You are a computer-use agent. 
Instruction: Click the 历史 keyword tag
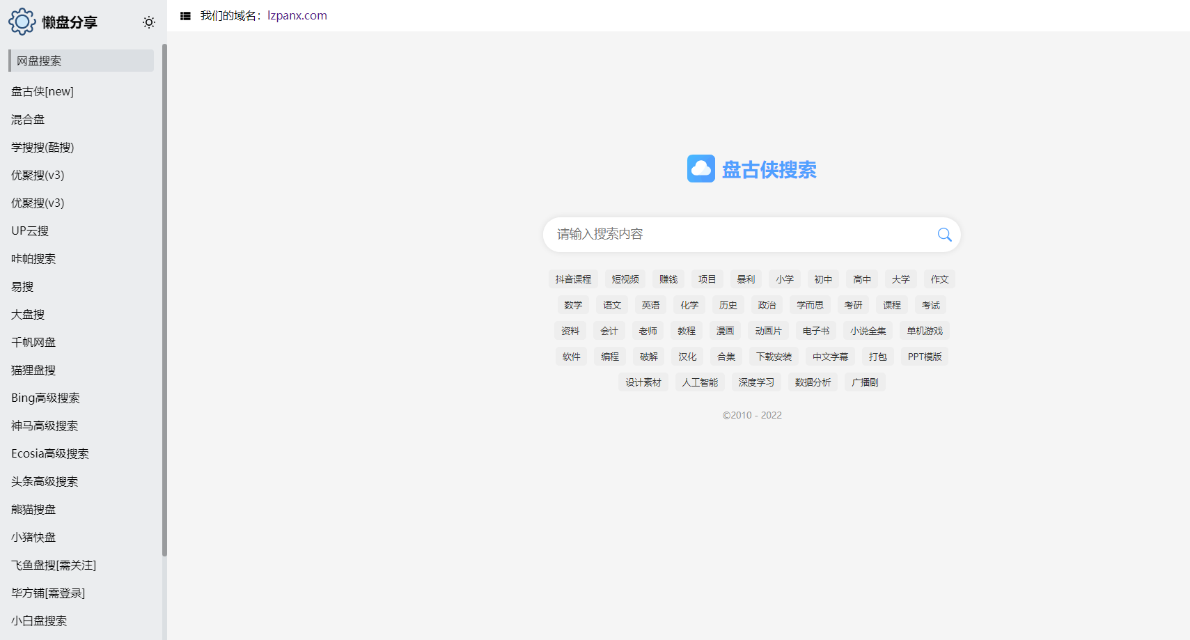pos(728,305)
